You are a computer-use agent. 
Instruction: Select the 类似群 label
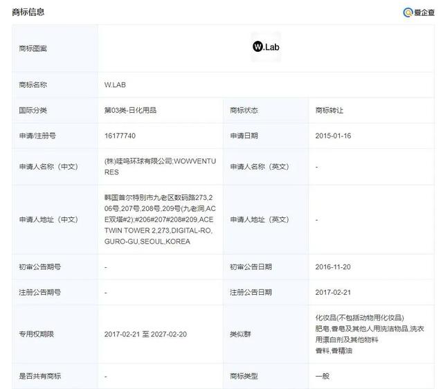(240, 334)
